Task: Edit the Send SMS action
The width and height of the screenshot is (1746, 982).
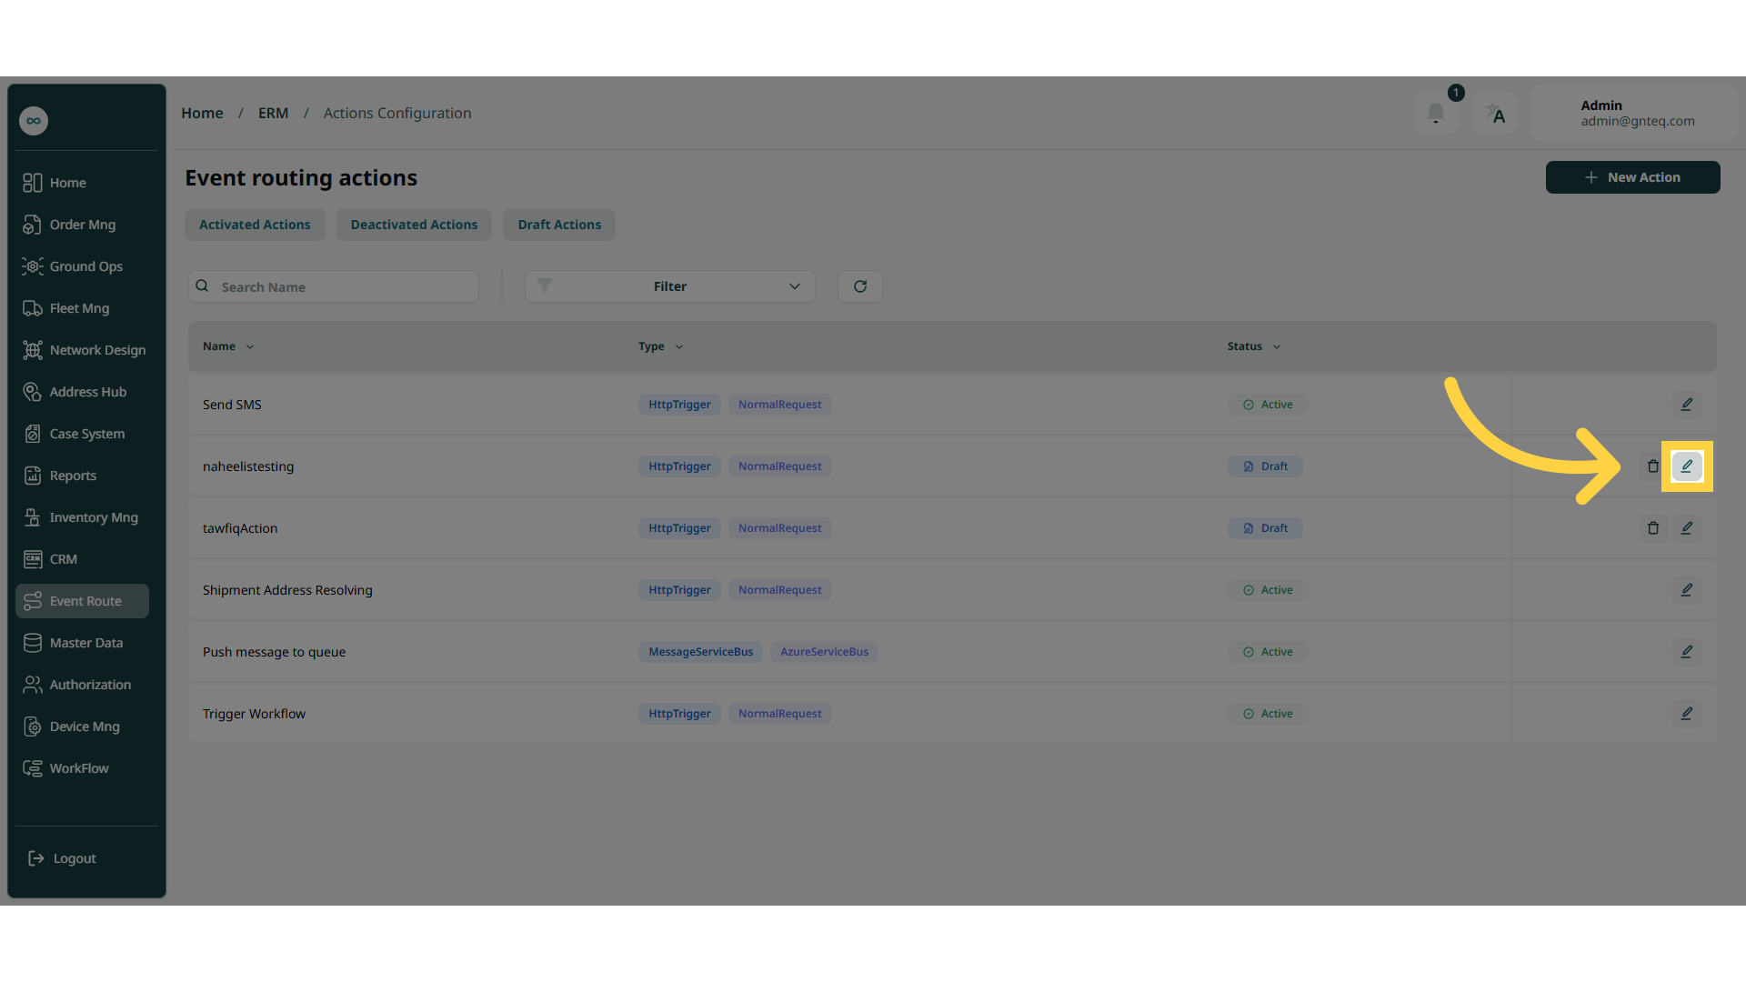Action: point(1687,405)
